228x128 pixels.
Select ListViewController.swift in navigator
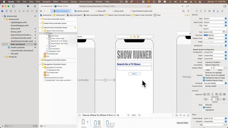[x=21, y=38]
